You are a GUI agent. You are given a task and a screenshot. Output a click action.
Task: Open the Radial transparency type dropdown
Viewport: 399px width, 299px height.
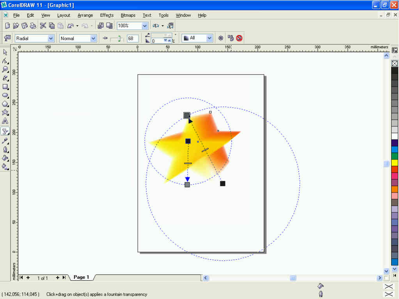[51, 38]
